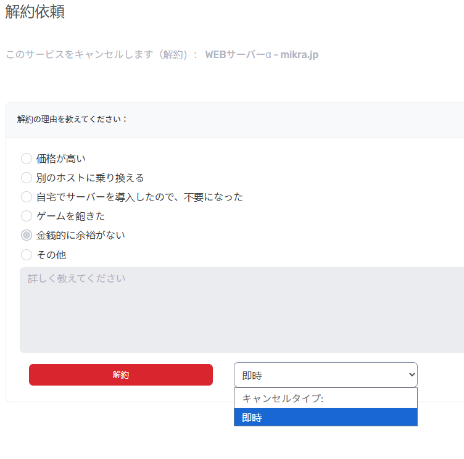Click the 別のホストに乗り換える label text

(x=89, y=178)
